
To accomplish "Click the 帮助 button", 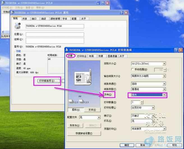I will [x=174, y=145].
